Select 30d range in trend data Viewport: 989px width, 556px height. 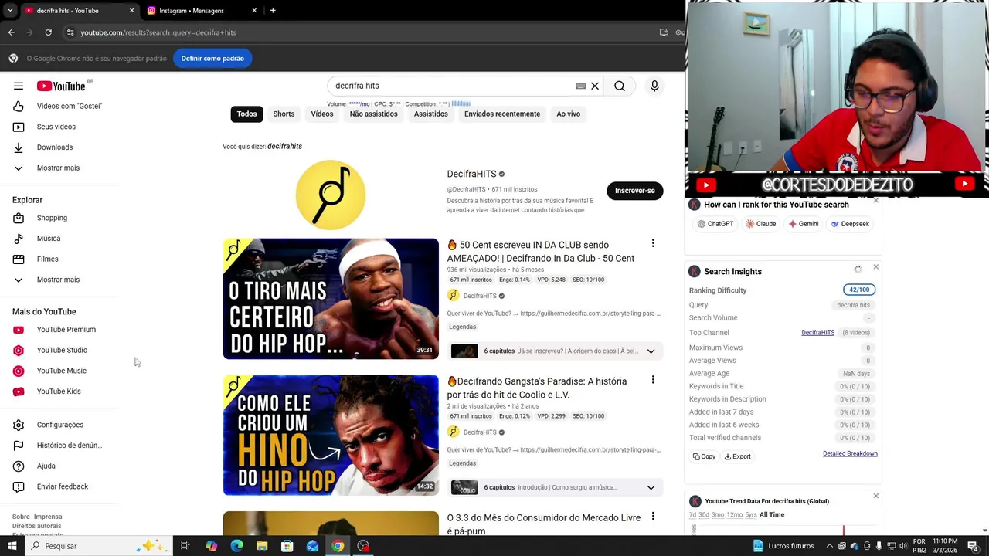click(704, 515)
